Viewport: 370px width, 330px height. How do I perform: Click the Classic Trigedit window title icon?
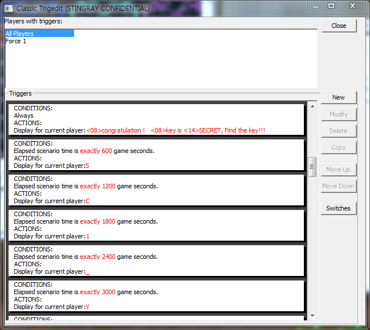point(9,9)
